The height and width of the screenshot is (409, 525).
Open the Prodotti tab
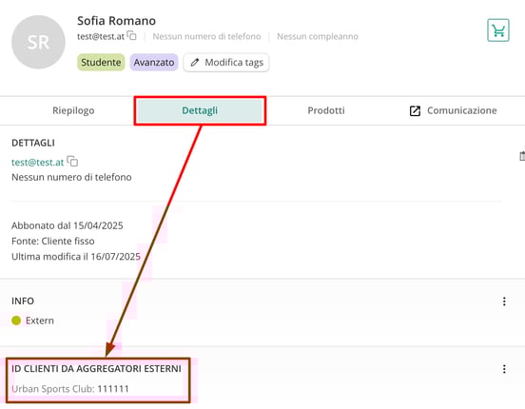tap(326, 111)
